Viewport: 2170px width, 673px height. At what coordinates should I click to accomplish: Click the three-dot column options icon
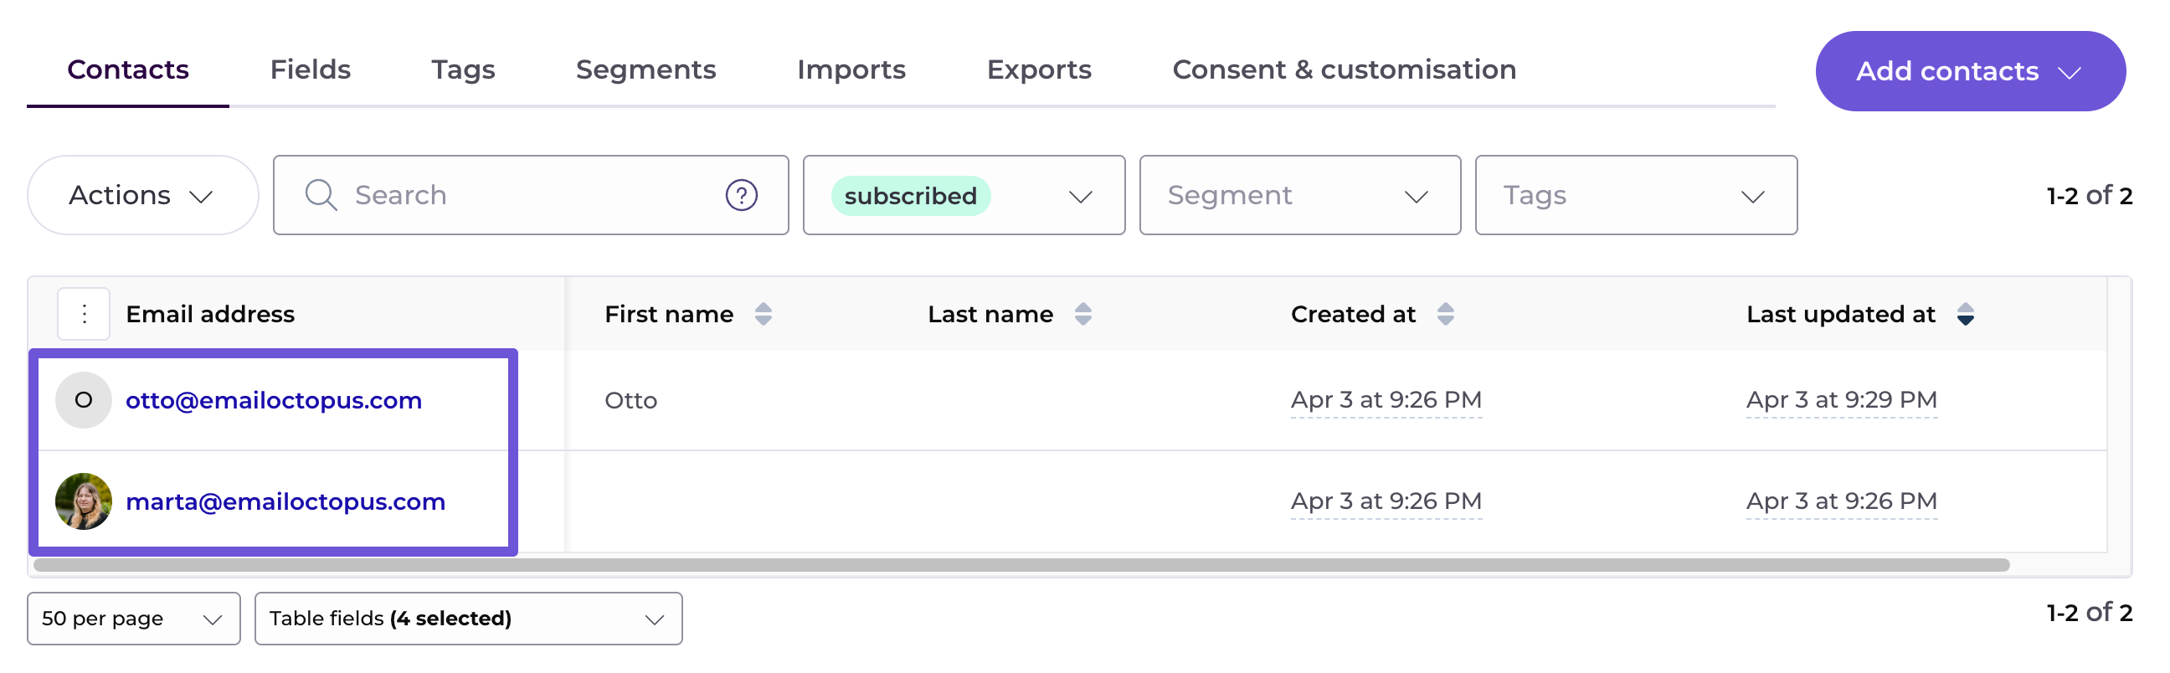tap(84, 314)
